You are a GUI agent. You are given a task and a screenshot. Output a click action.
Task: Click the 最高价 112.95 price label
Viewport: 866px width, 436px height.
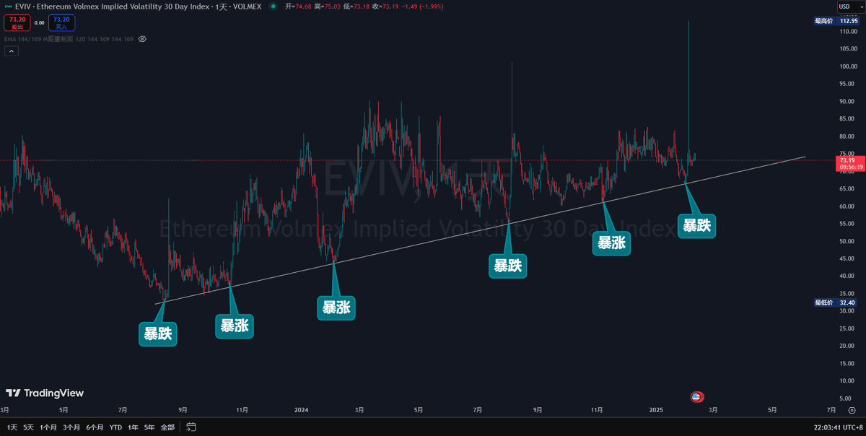[836, 22]
